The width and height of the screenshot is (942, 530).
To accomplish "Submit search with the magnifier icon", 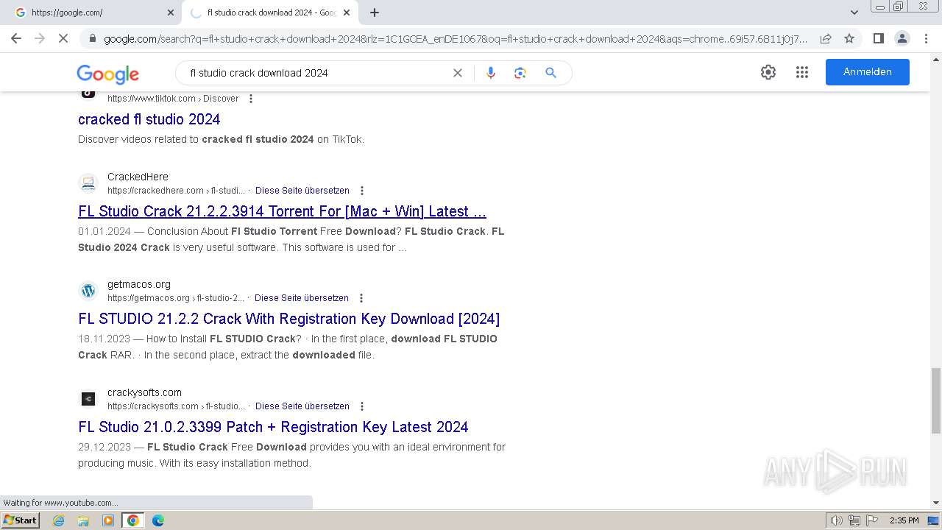I will [550, 73].
